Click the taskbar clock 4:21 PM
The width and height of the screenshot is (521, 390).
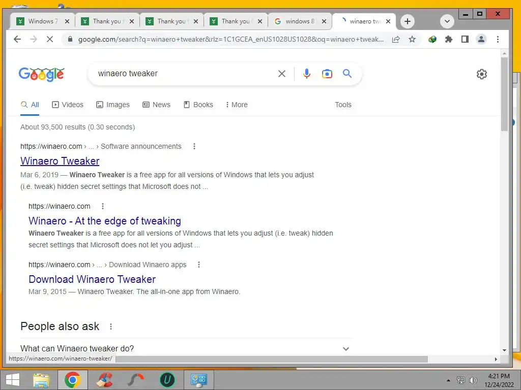click(x=499, y=376)
